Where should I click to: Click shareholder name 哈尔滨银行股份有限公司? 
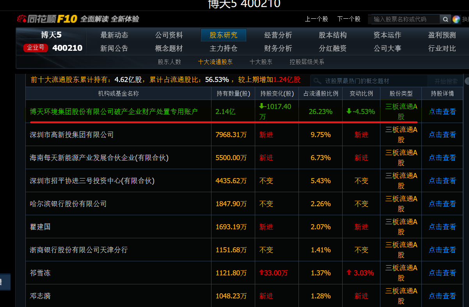pos(68,204)
